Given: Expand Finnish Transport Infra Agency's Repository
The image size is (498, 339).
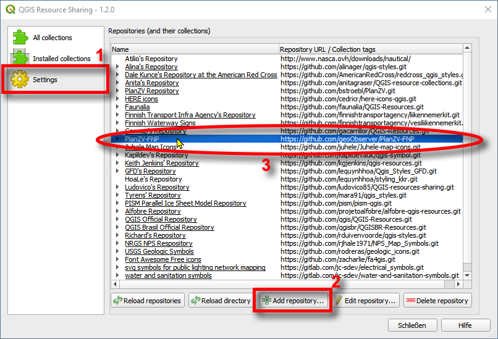Looking at the screenshot, I should [117, 115].
